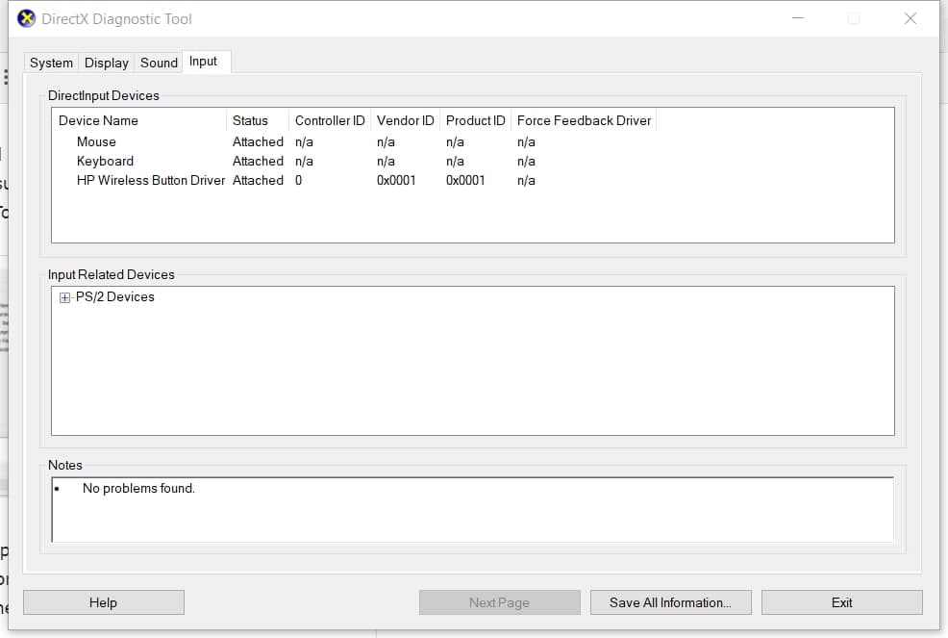Minimize the DirectX Diagnostic Tool window
The height and width of the screenshot is (638, 948).
798,19
